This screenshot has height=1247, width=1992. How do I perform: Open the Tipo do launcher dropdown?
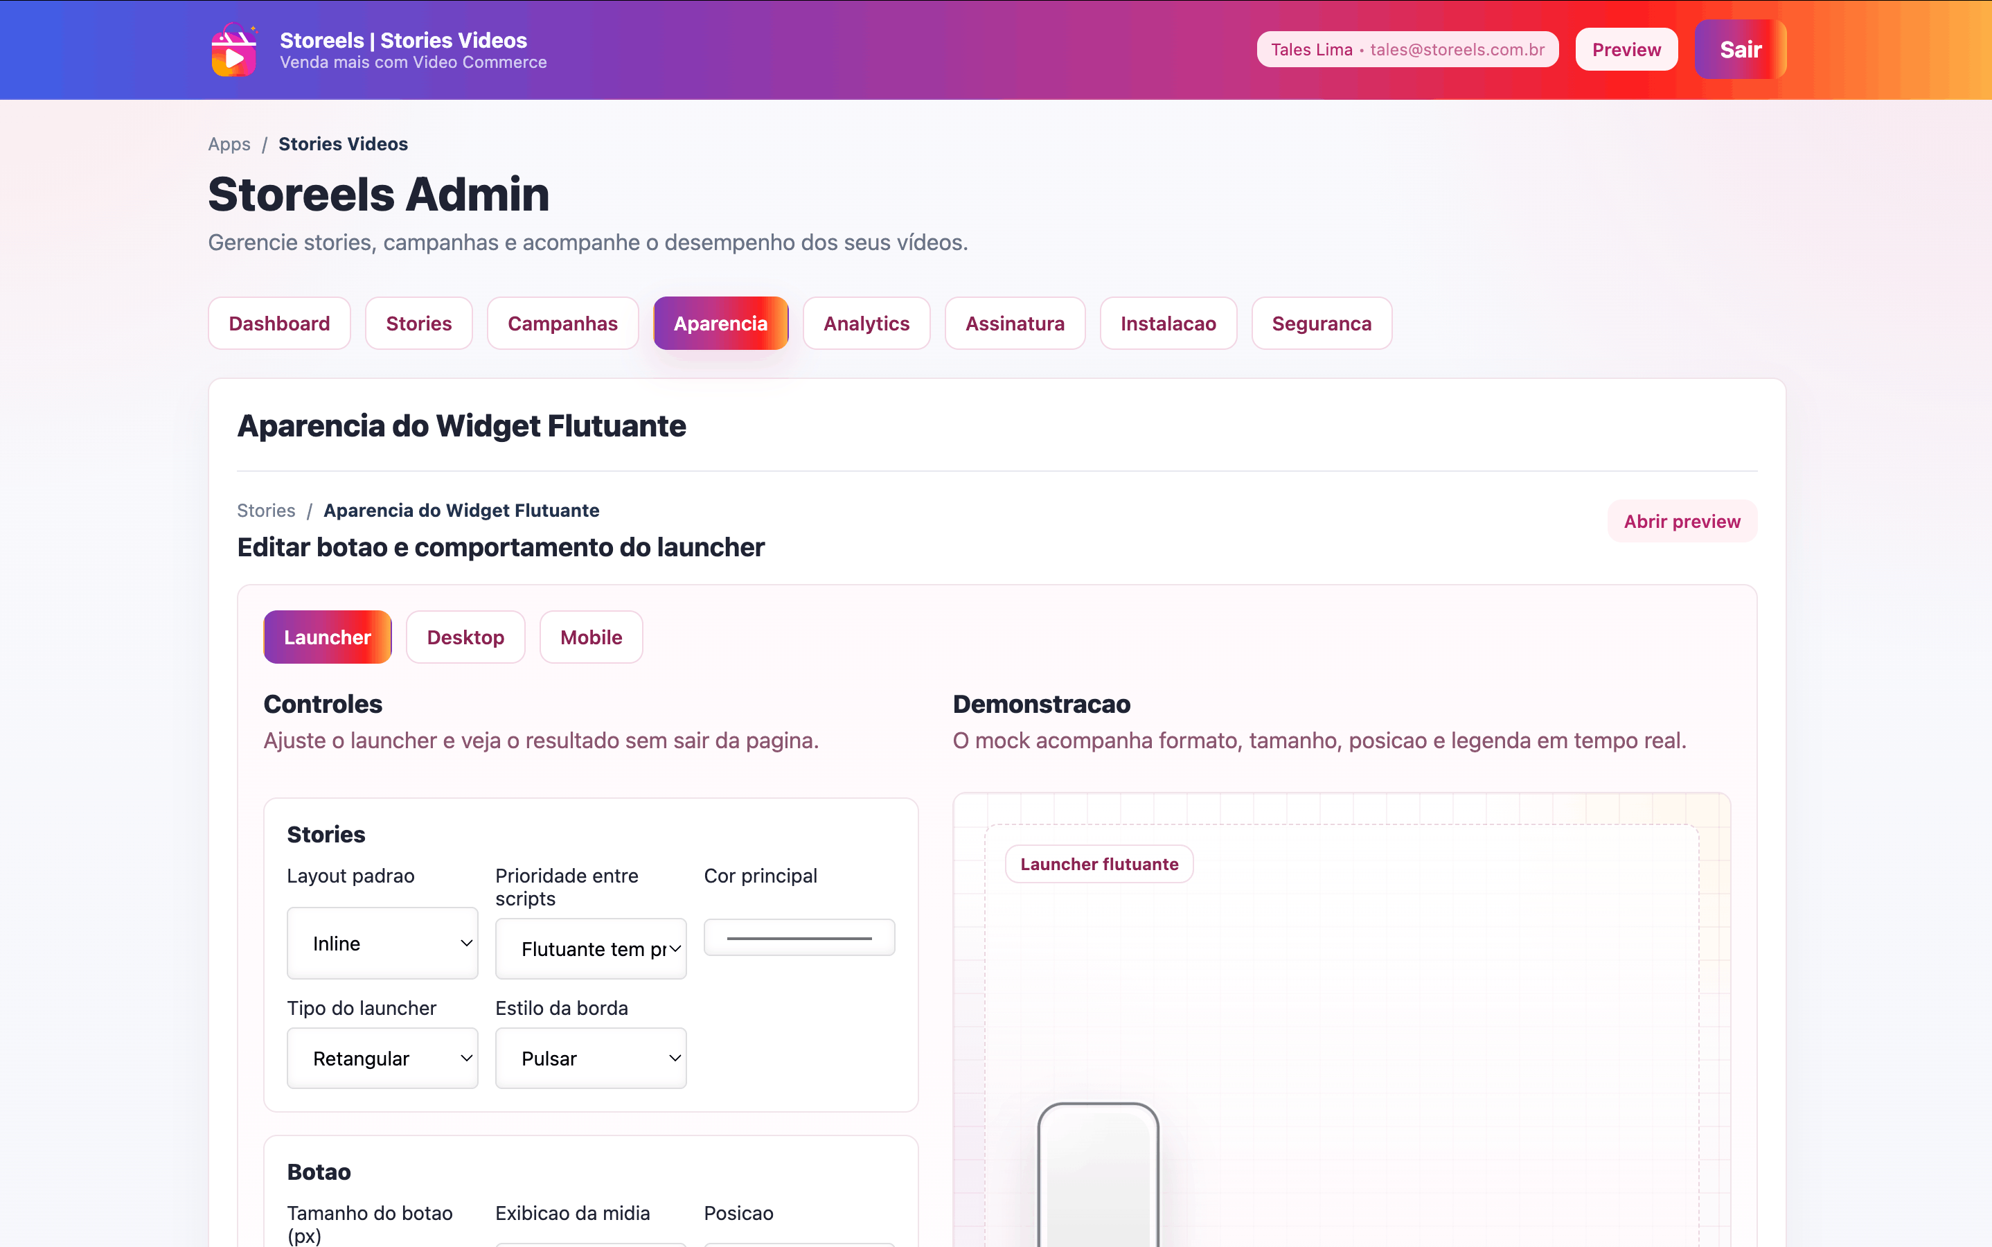pos(382,1057)
